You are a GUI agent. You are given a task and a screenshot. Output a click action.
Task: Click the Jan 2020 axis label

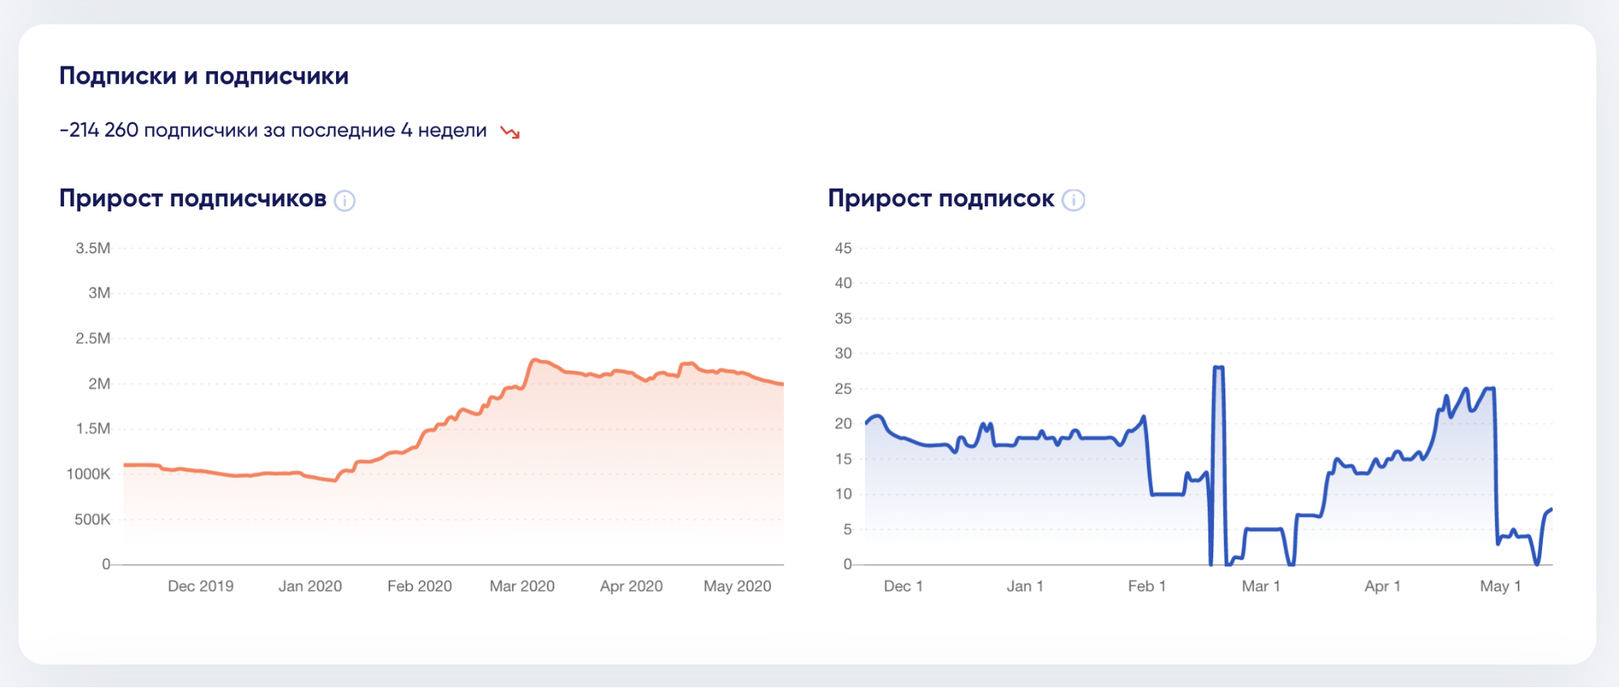pos(309,586)
